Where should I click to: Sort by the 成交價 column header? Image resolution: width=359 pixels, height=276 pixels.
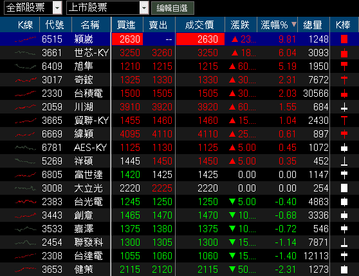pyautogui.click(x=199, y=25)
